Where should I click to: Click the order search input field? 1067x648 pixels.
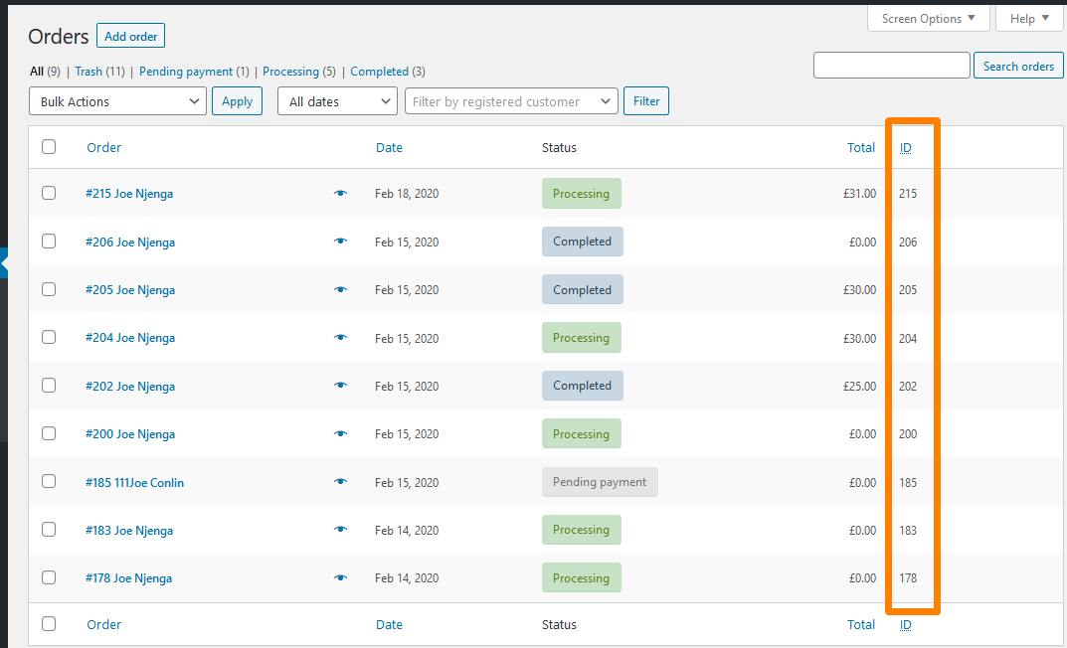coord(891,66)
